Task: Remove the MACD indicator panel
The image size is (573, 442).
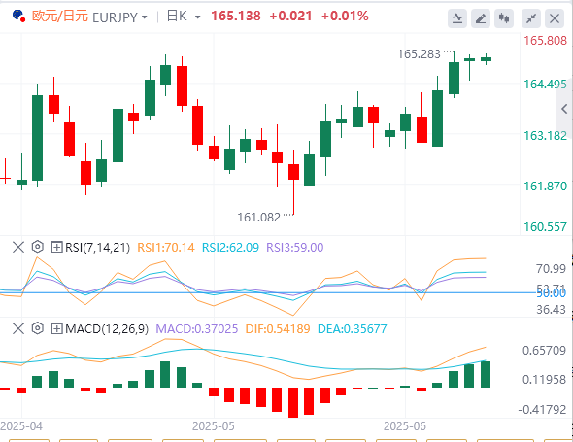Action: click(x=18, y=328)
